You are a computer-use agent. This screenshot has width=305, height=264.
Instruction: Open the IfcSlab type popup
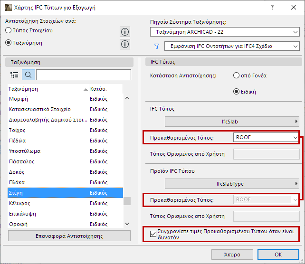coord(232,122)
